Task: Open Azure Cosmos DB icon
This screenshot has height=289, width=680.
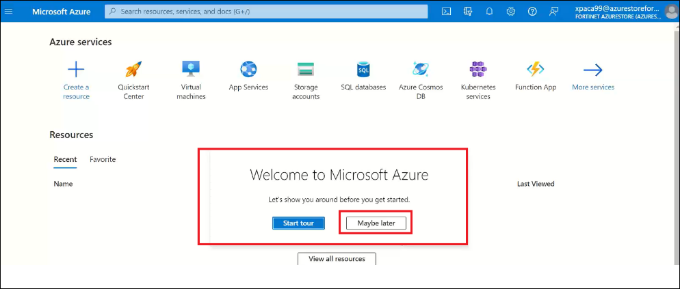Action: (421, 69)
